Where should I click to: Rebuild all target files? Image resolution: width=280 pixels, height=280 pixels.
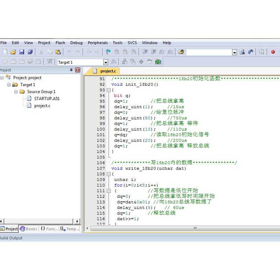click(x=22, y=62)
